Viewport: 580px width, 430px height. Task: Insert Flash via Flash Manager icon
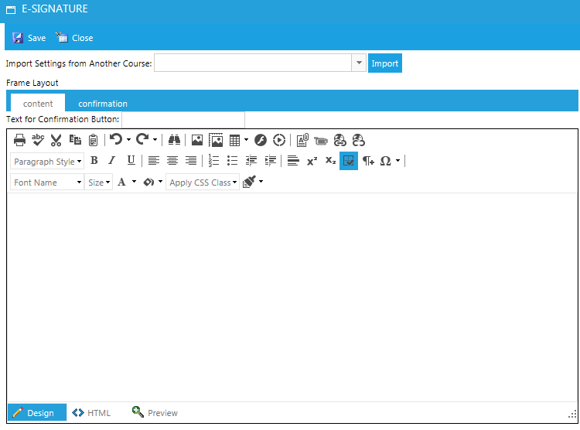coord(261,140)
